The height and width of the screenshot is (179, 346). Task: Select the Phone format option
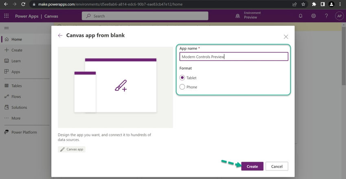pyautogui.click(x=182, y=87)
